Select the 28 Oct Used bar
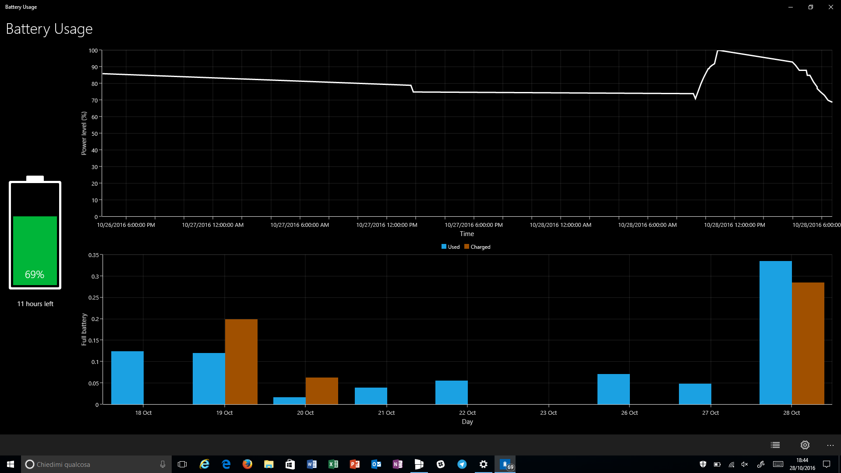 (775, 333)
